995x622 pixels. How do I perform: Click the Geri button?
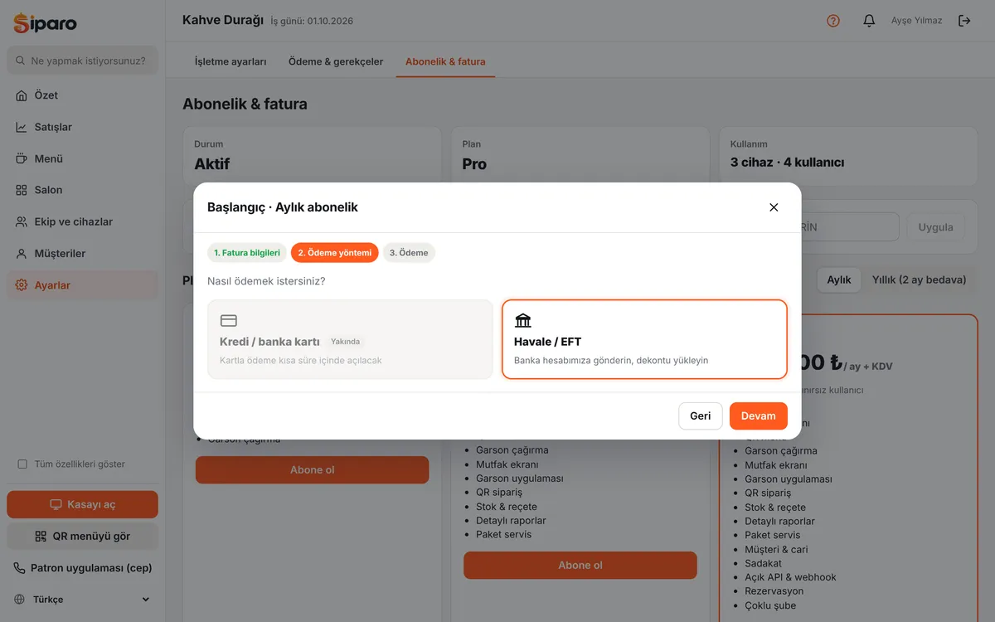701,416
